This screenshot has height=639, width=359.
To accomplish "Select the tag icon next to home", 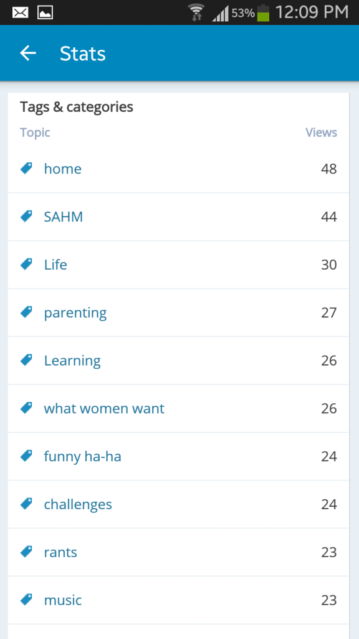I will click(x=26, y=168).
